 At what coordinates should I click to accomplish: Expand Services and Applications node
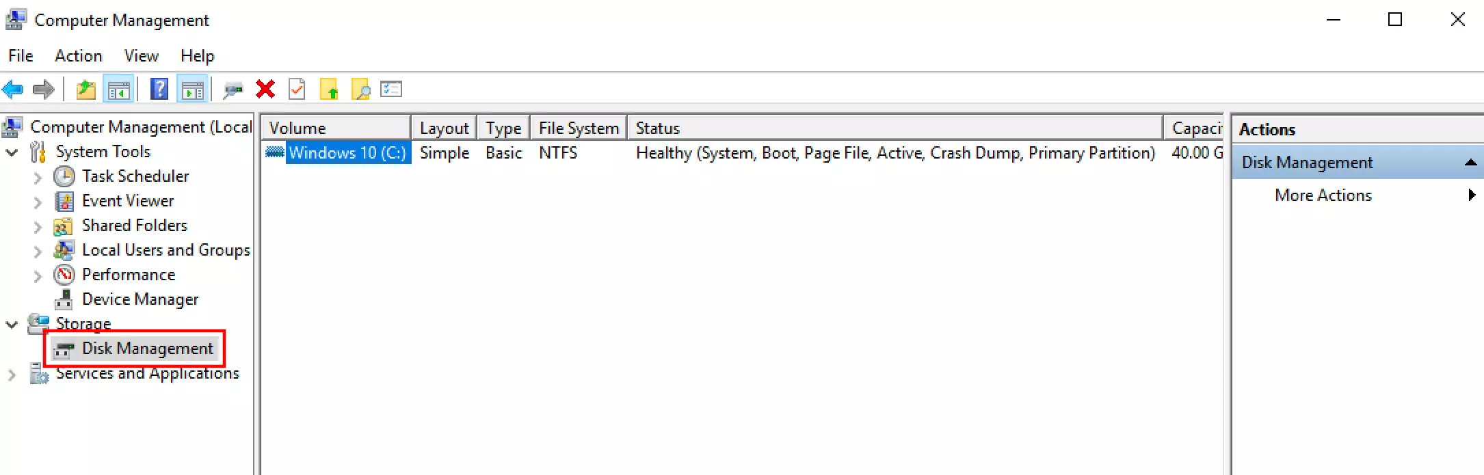pyautogui.click(x=12, y=375)
